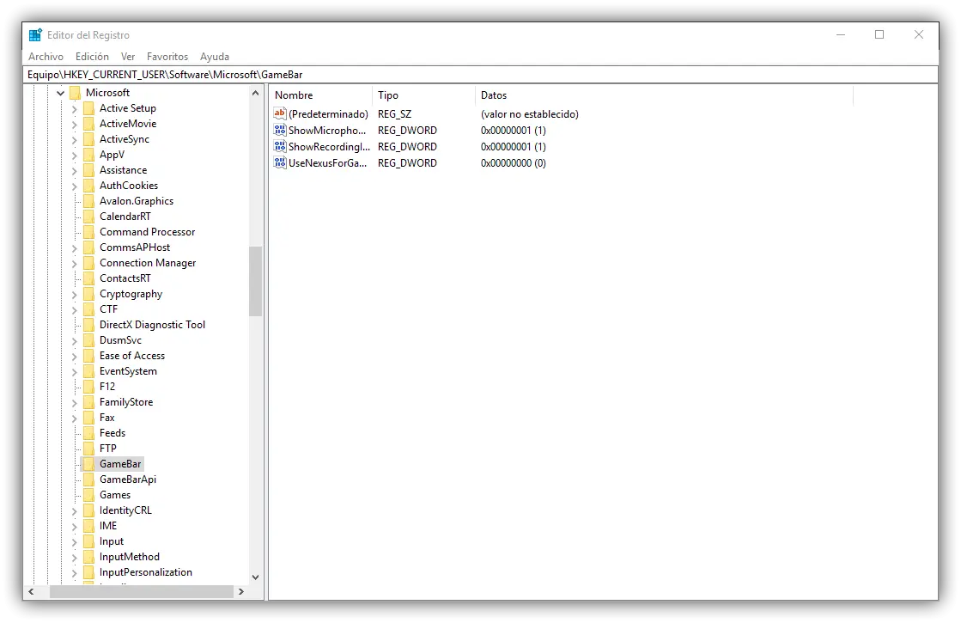This screenshot has width=961, height=623.
Task: Click the DirectX Diagnostic Tool folder icon
Action: tap(88, 324)
